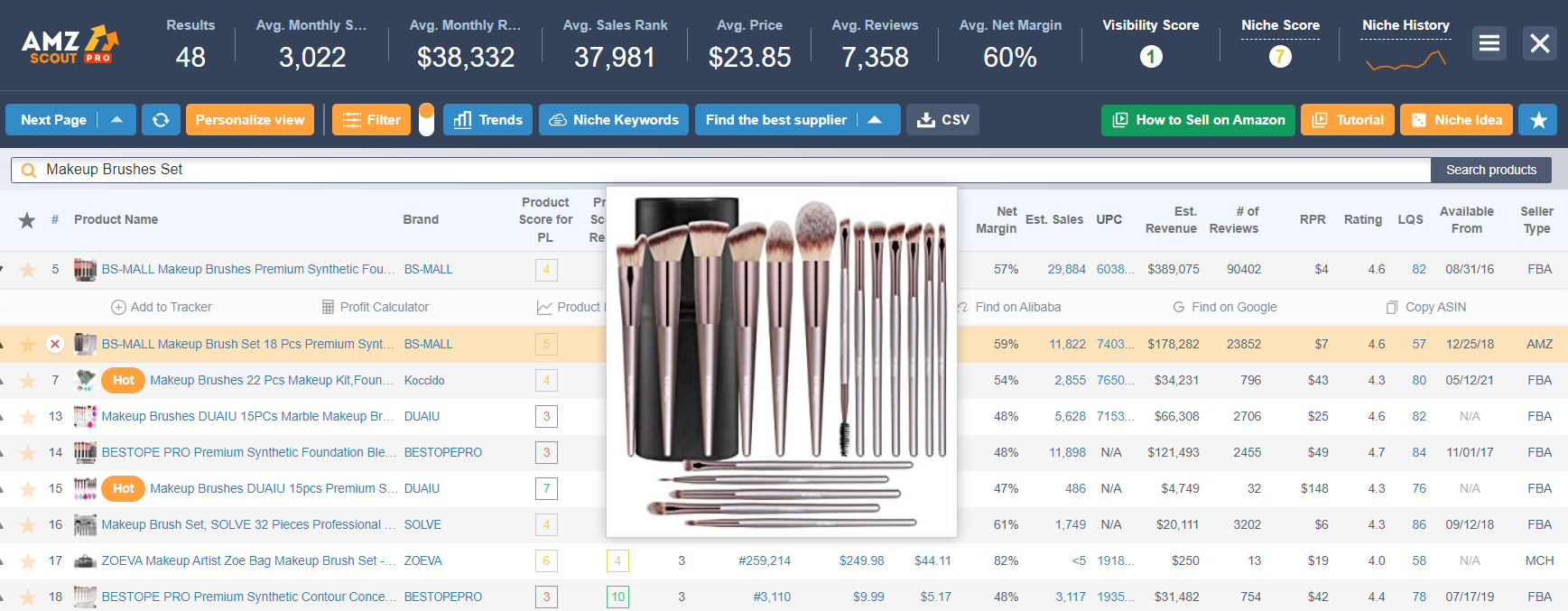Open the Niche History trend graph
The width and height of the screenshot is (1568, 611).
click(1406, 60)
